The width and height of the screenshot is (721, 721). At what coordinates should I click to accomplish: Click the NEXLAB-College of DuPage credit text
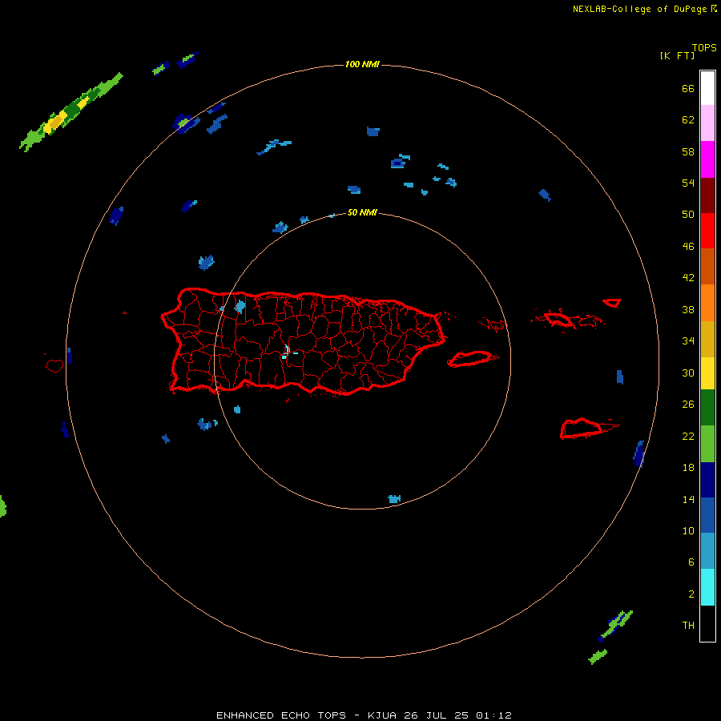click(639, 9)
